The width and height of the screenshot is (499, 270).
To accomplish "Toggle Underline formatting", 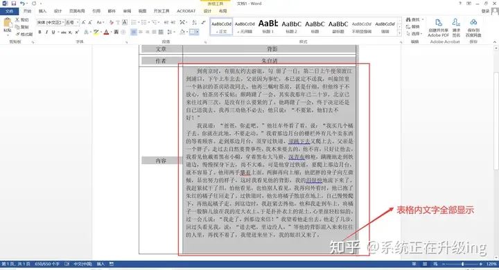I will point(53,32).
